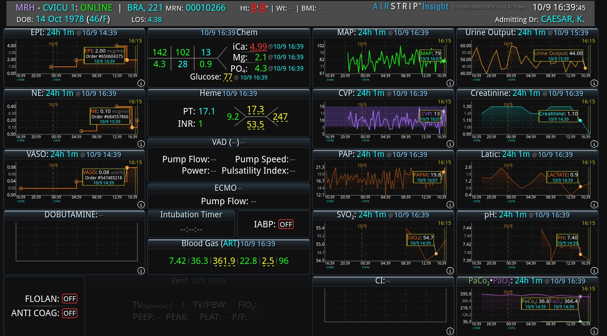The image size is (607, 336).
Task: Click the NE 0.10 mcg/min tooltip
Action: tap(110, 116)
